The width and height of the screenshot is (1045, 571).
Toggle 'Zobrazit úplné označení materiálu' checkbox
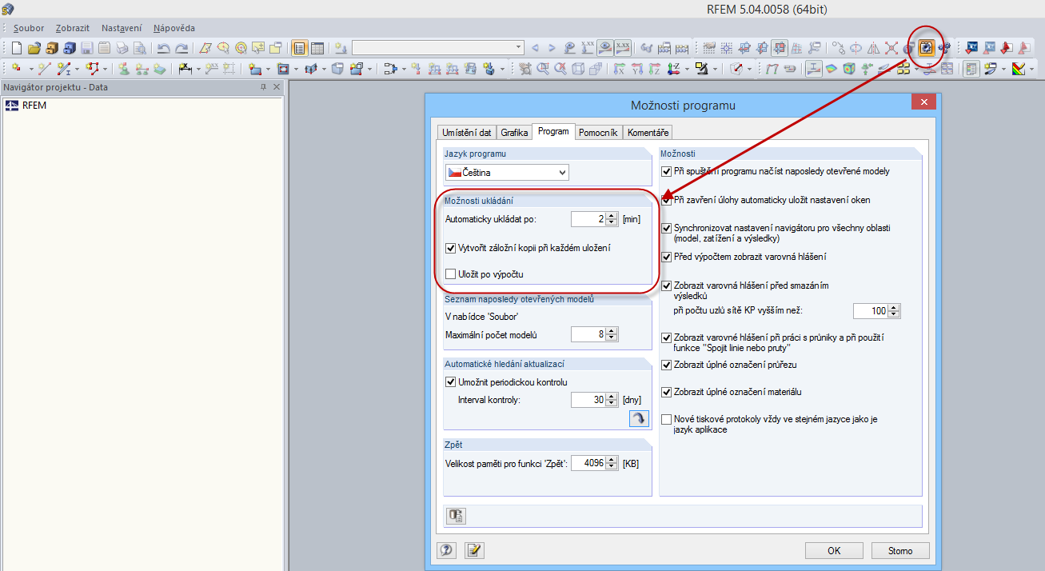click(x=667, y=393)
